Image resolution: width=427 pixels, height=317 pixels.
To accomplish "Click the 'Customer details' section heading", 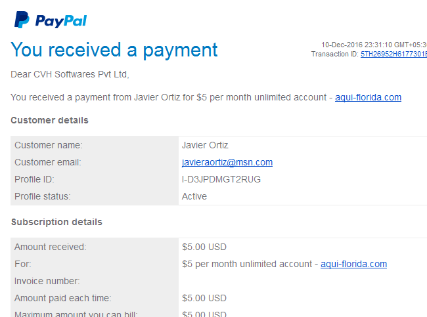I will [49, 120].
